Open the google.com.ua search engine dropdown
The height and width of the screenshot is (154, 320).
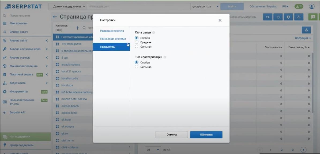[205, 6]
